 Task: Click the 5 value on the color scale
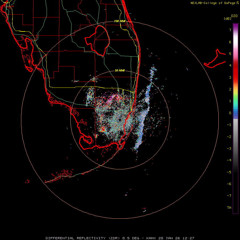[x=230, y=54]
